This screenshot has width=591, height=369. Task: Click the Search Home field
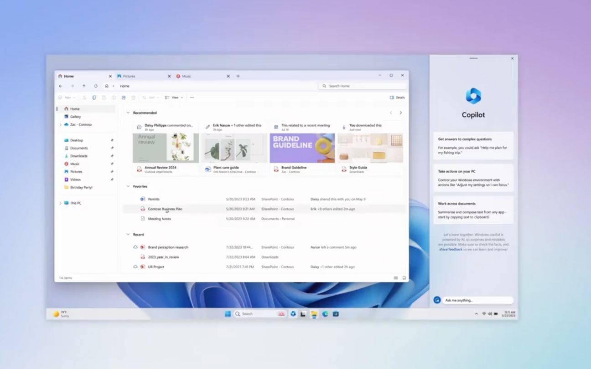point(363,86)
